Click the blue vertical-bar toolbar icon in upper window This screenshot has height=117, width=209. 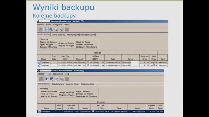(x=46, y=30)
